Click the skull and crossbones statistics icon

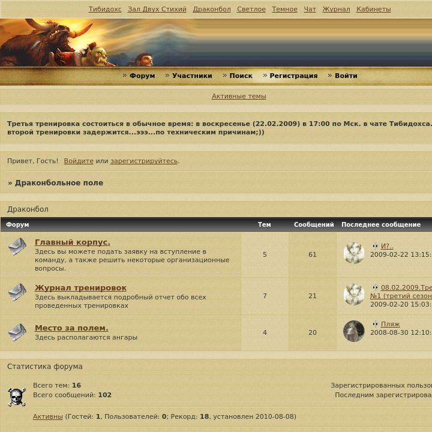click(x=17, y=397)
